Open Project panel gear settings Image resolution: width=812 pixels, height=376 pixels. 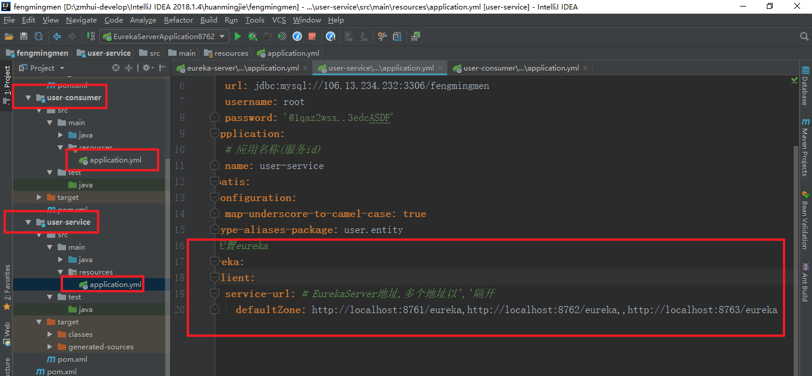pyautogui.click(x=146, y=68)
